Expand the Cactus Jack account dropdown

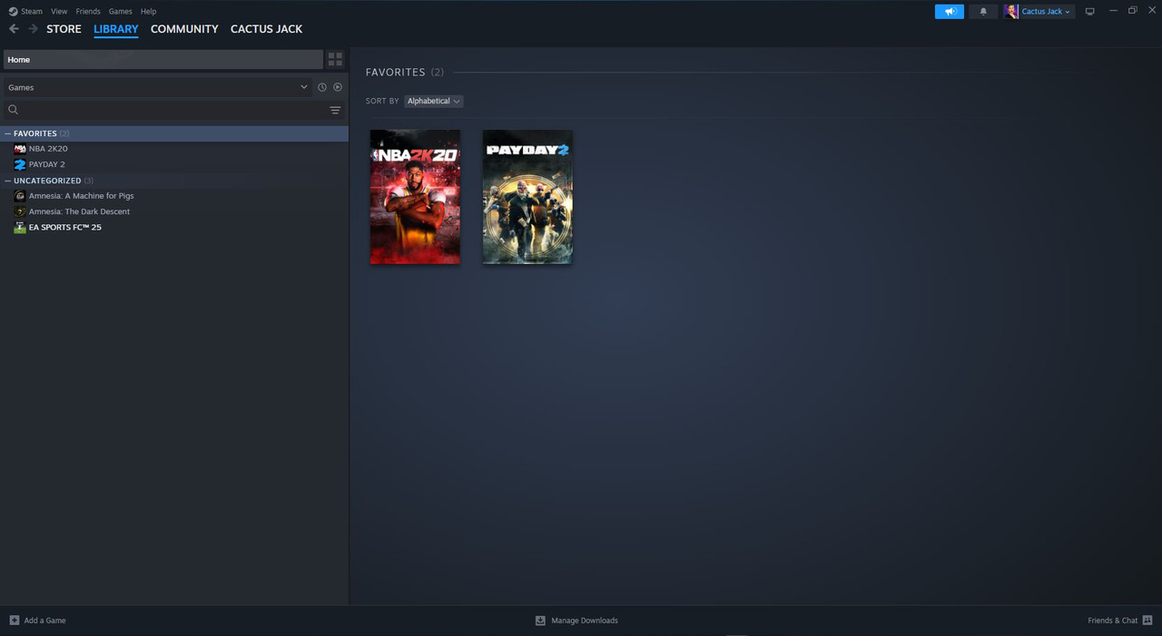(x=1046, y=12)
